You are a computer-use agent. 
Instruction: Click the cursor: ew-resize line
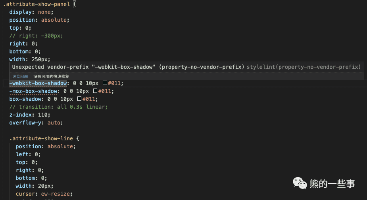coord(44,194)
